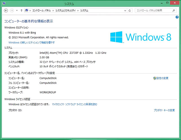This screenshot has height=140, width=181.
Task: Maximize the システム window
Action: coord(167,3)
